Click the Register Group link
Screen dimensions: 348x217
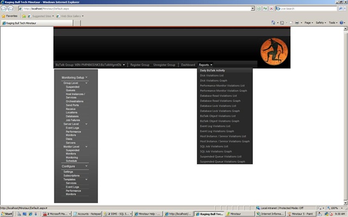(140, 65)
